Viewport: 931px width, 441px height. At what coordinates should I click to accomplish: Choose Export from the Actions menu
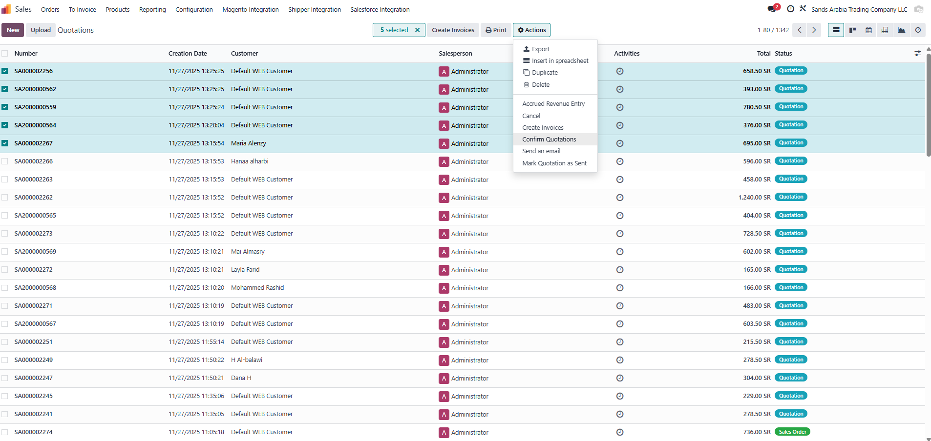point(555,49)
